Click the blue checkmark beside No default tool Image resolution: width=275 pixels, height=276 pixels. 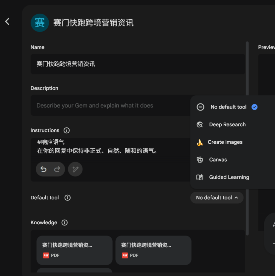coord(254,107)
